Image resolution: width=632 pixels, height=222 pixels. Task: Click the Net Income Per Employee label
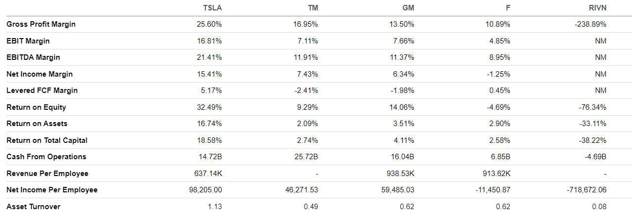tap(52, 190)
